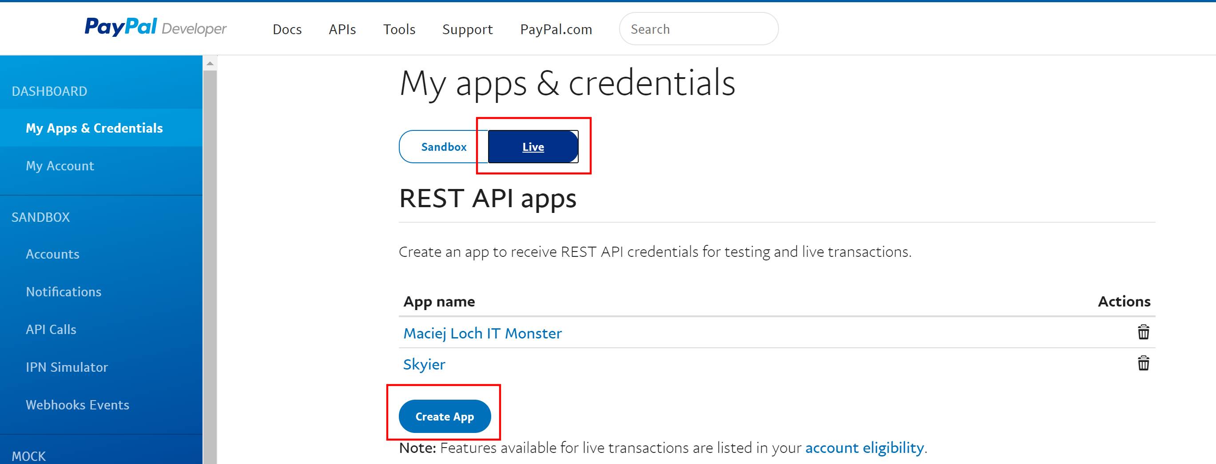The height and width of the screenshot is (464, 1216).
Task: Select My Apps & Credentials in sidebar
Action: point(101,128)
